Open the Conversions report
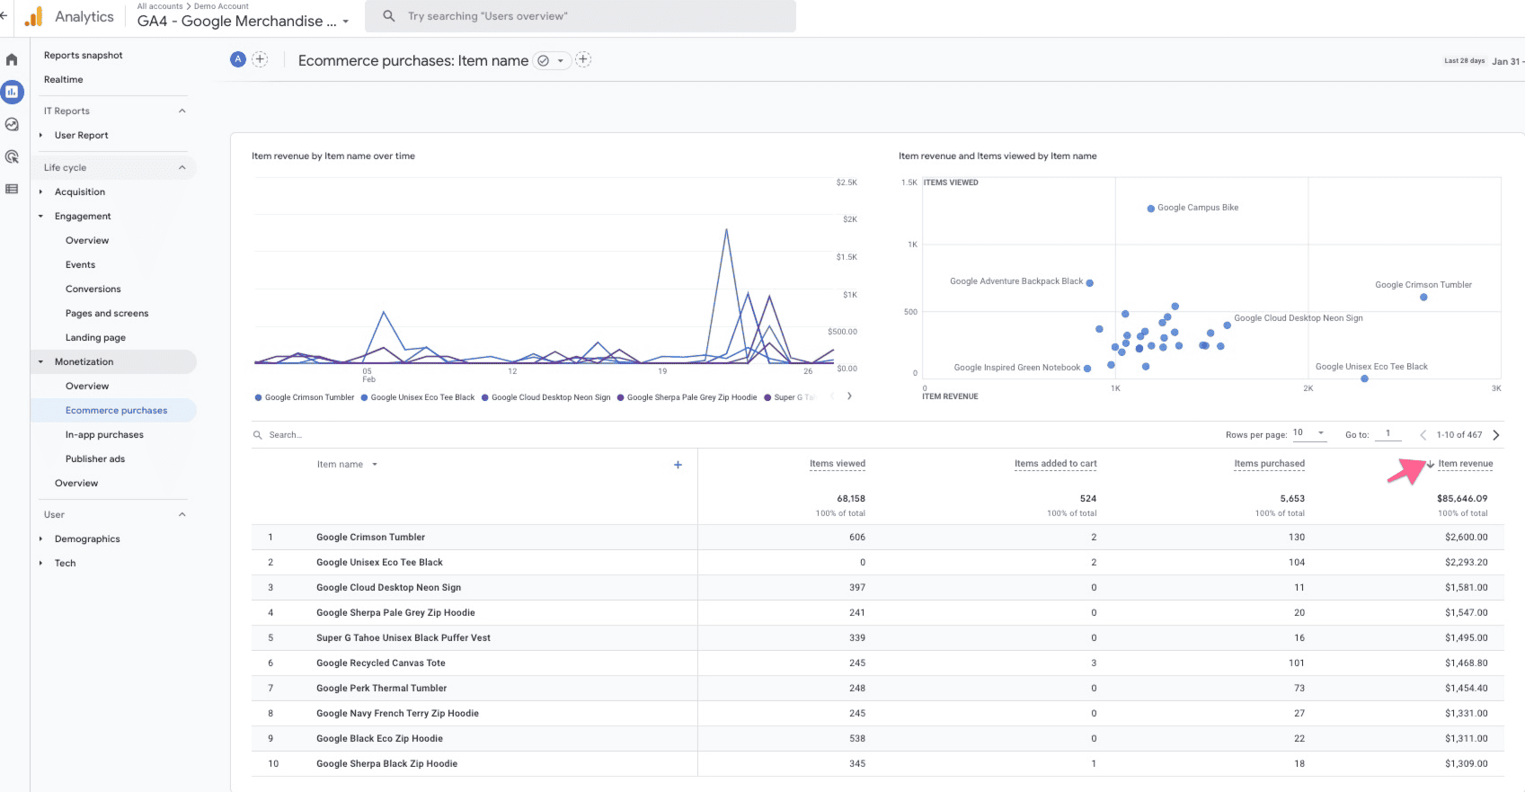The width and height of the screenshot is (1525, 792). [x=93, y=289]
